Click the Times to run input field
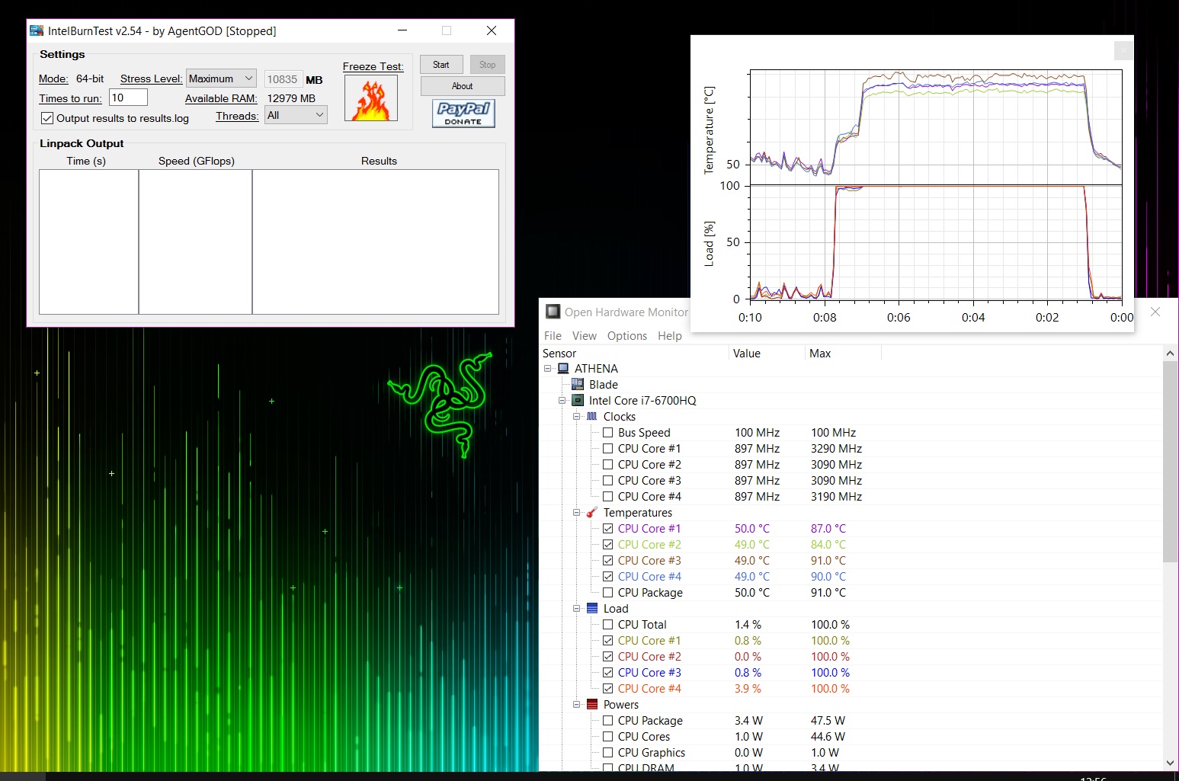The height and width of the screenshot is (781, 1179). pos(128,98)
